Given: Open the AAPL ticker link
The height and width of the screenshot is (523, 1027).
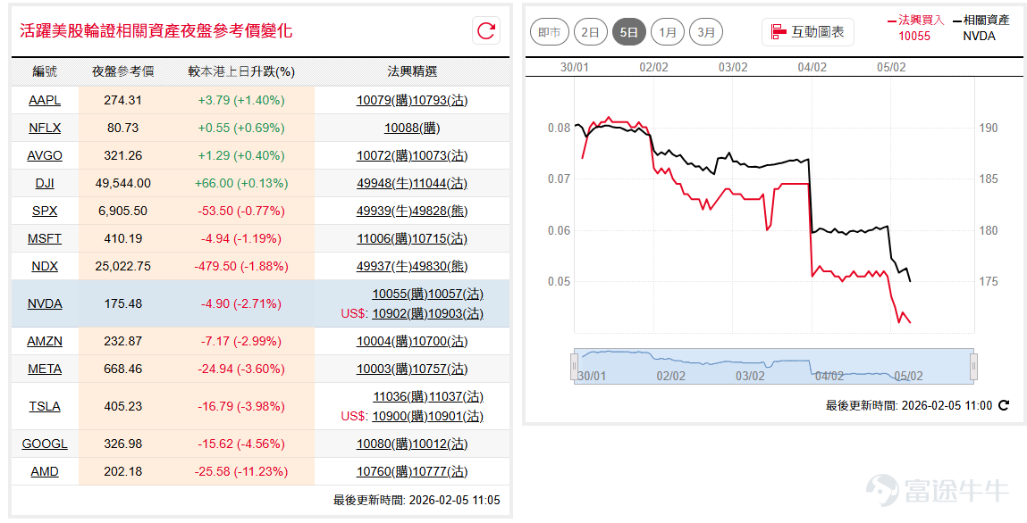Looking at the screenshot, I should click(45, 100).
